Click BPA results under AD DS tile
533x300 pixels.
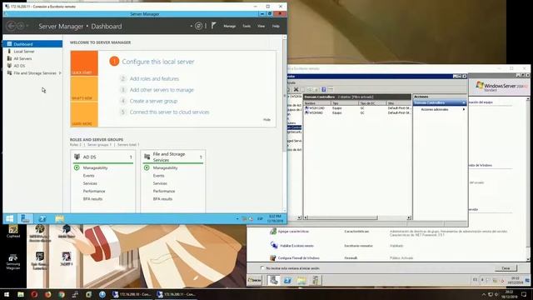[92, 198]
